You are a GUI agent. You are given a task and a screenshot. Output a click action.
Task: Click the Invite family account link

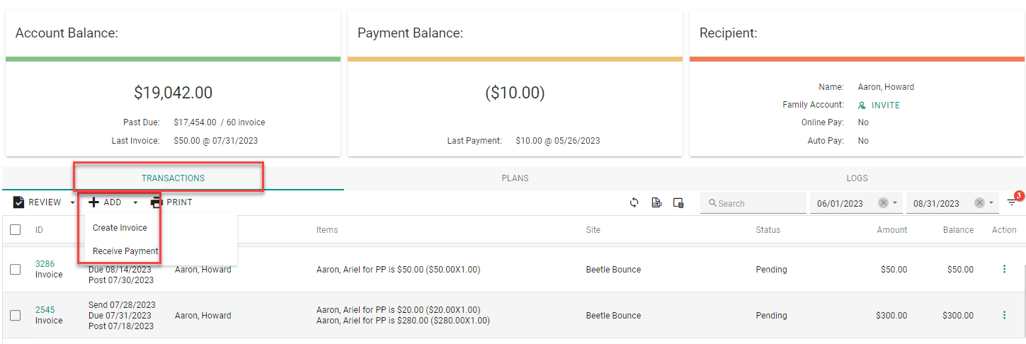click(x=879, y=105)
